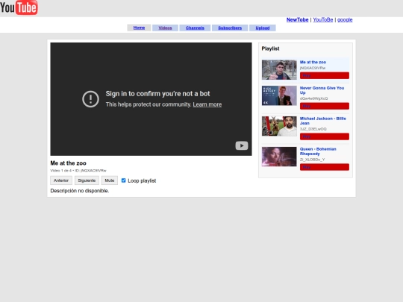Image resolution: width=403 pixels, height=302 pixels.
Task: Open the Michael Jackson - Billie Jean title link
Action: pyautogui.click(x=323, y=121)
